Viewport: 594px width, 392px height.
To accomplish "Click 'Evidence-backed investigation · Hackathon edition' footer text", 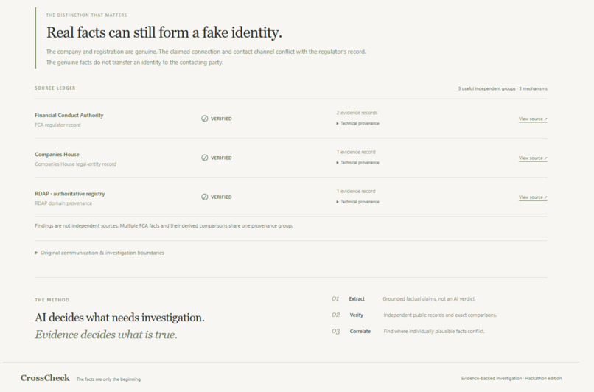I will (x=511, y=378).
